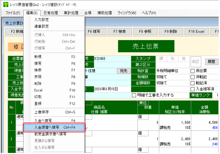Select 新規 F2 menu entry
Viewport: 220px width, 154px height.
55,57
